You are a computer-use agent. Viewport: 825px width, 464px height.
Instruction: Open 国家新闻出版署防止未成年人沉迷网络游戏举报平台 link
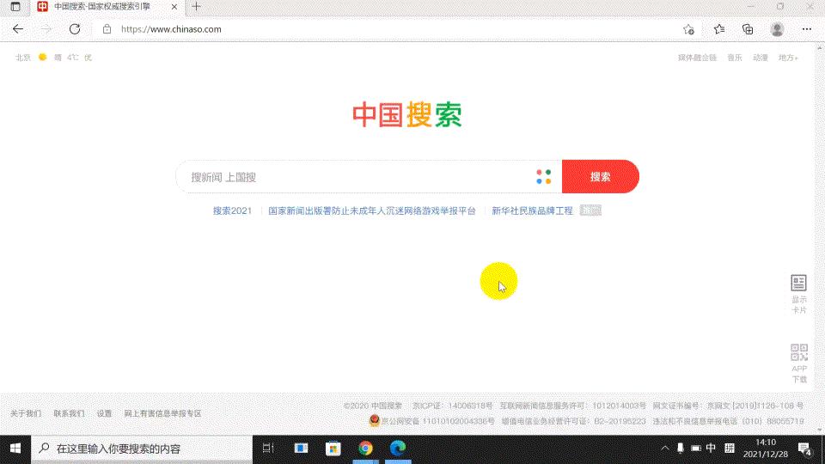tap(372, 211)
